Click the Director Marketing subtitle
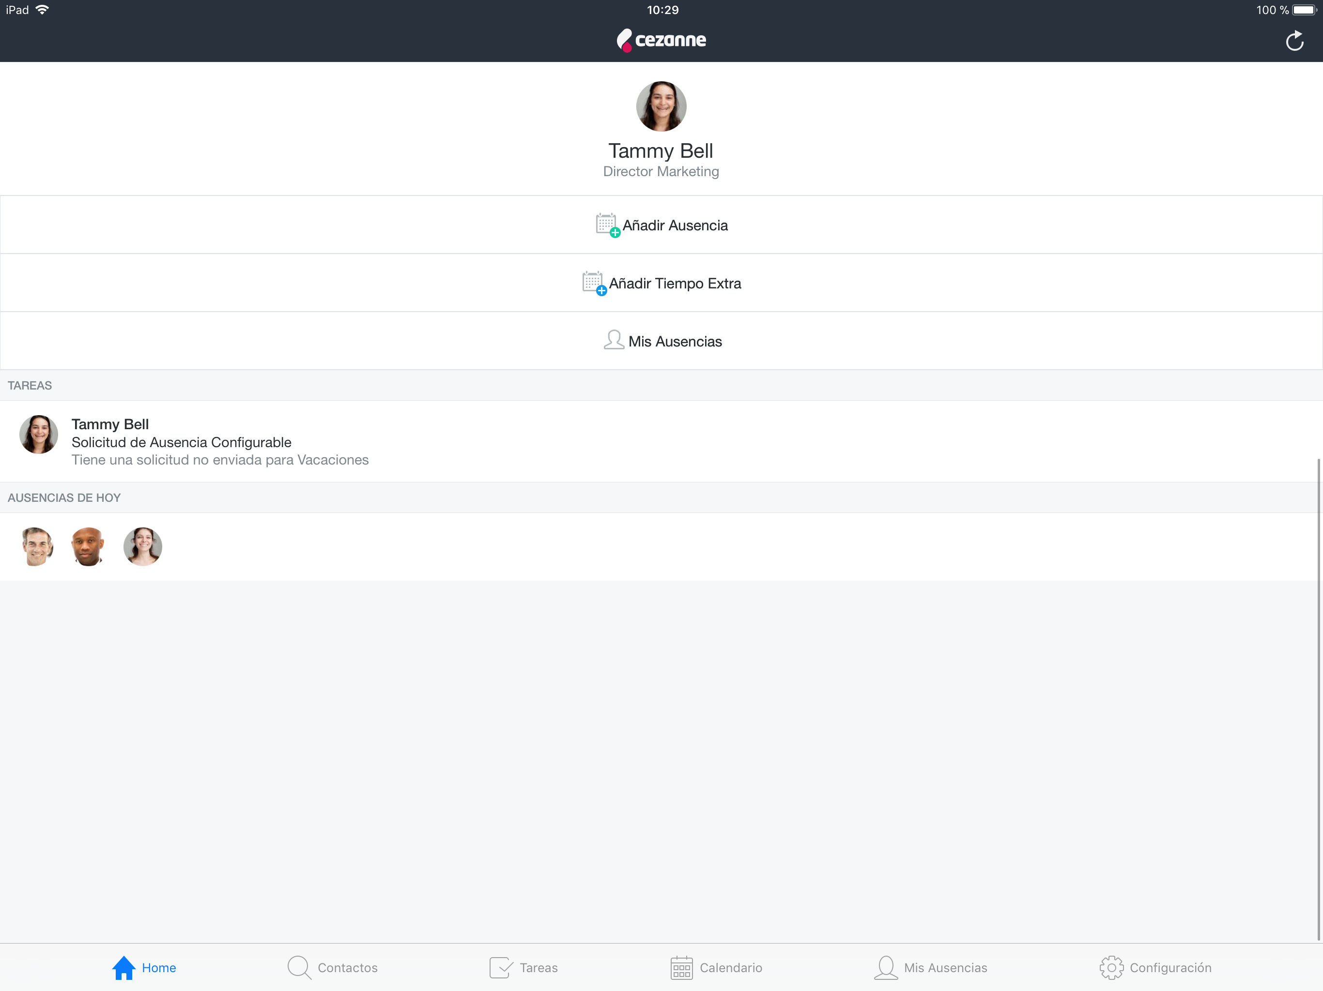Screen dimensions: 1323x991 pos(661,172)
